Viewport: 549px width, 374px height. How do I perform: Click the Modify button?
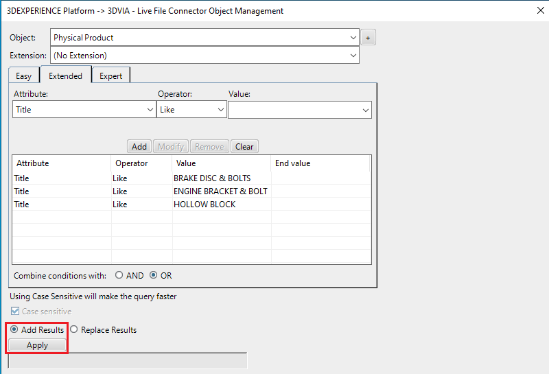(x=171, y=146)
